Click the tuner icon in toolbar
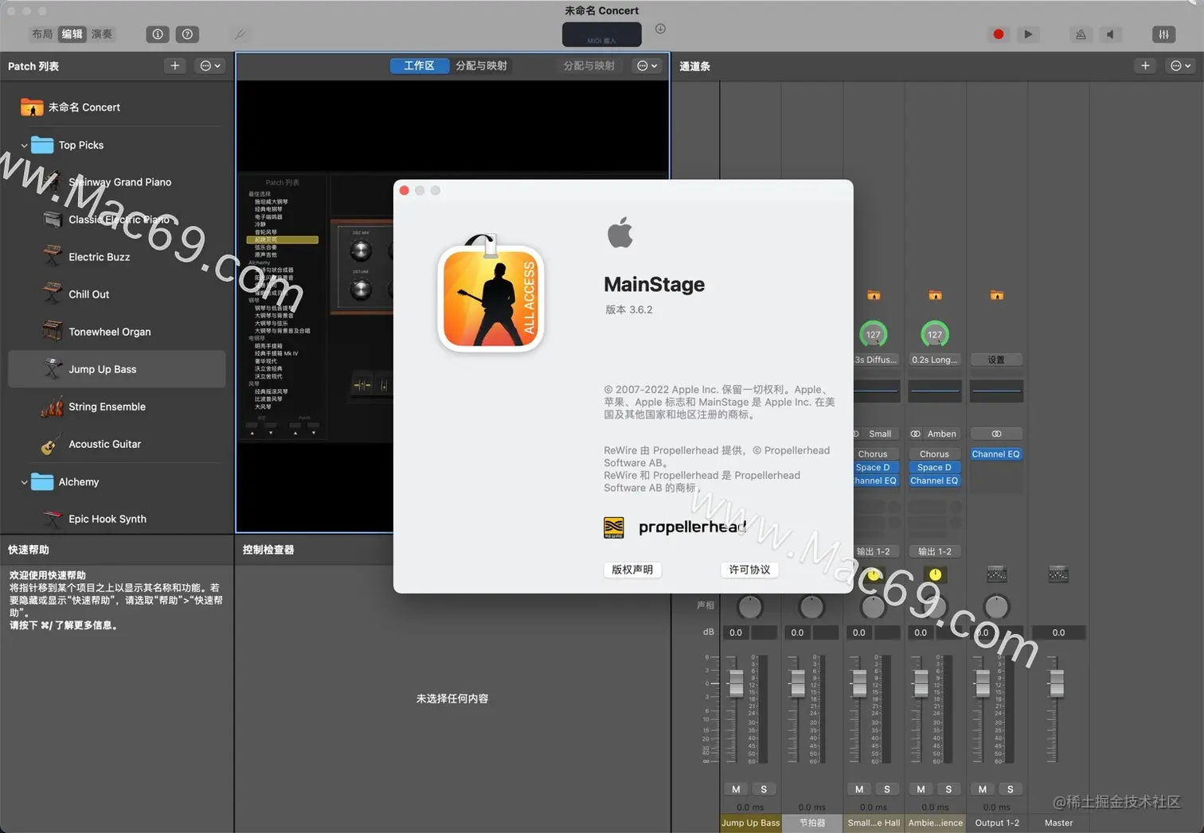 [240, 34]
